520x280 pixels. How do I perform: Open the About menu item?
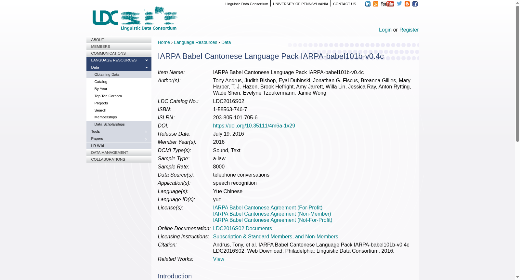coord(119,40)
